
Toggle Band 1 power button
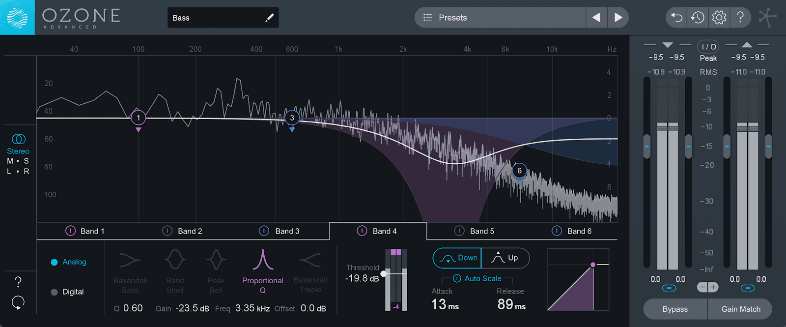pos(70,231)
